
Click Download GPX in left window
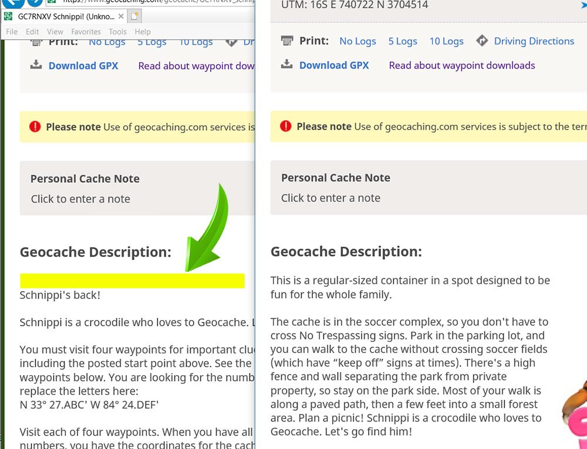click(83, 66)
